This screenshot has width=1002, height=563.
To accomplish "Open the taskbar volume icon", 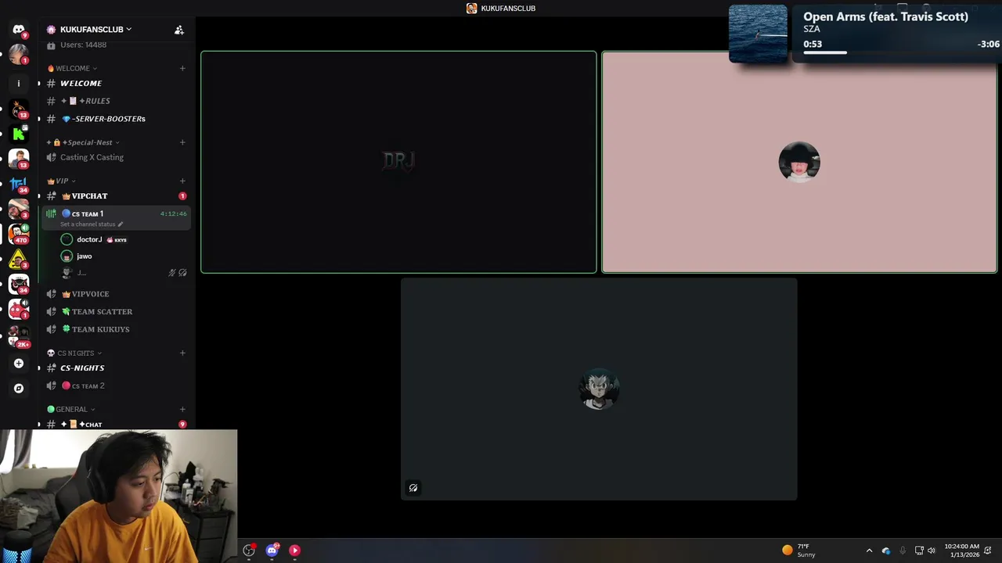I will coord(932,550).
